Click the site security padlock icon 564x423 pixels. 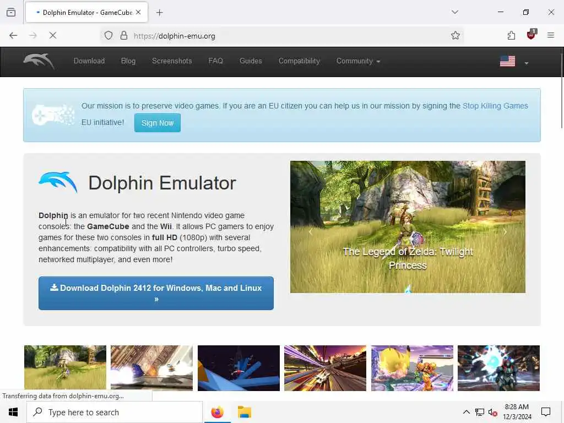click(124, 36)
